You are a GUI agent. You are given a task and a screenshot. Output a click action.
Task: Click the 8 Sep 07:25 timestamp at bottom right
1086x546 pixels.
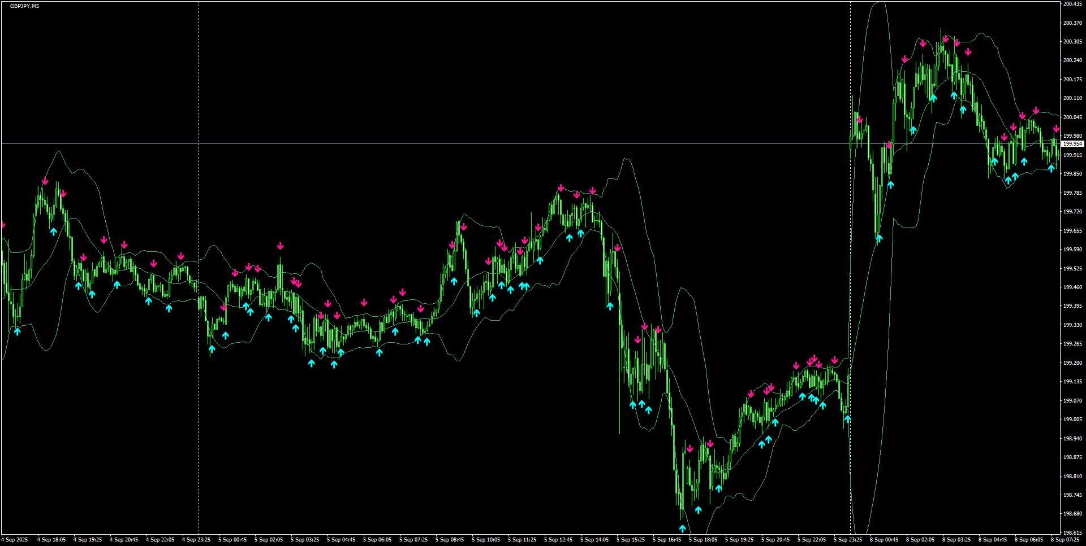coord(1067,540)
